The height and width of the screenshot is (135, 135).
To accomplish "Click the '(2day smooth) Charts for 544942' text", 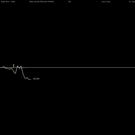I will tap(41, 2).
